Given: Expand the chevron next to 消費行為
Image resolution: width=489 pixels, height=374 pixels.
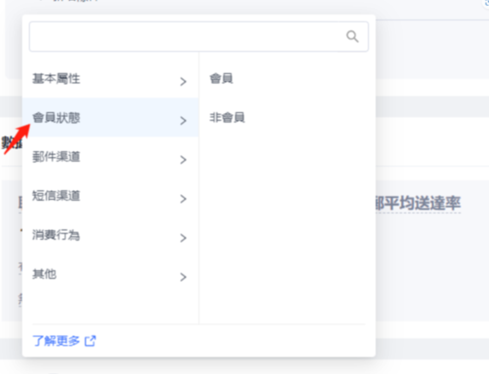Looking at the screenshot, I should [x=183, y=238].
